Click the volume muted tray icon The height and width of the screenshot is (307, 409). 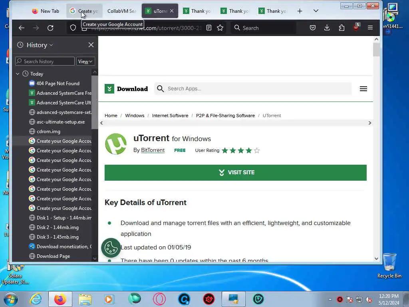tap(369, 299)
